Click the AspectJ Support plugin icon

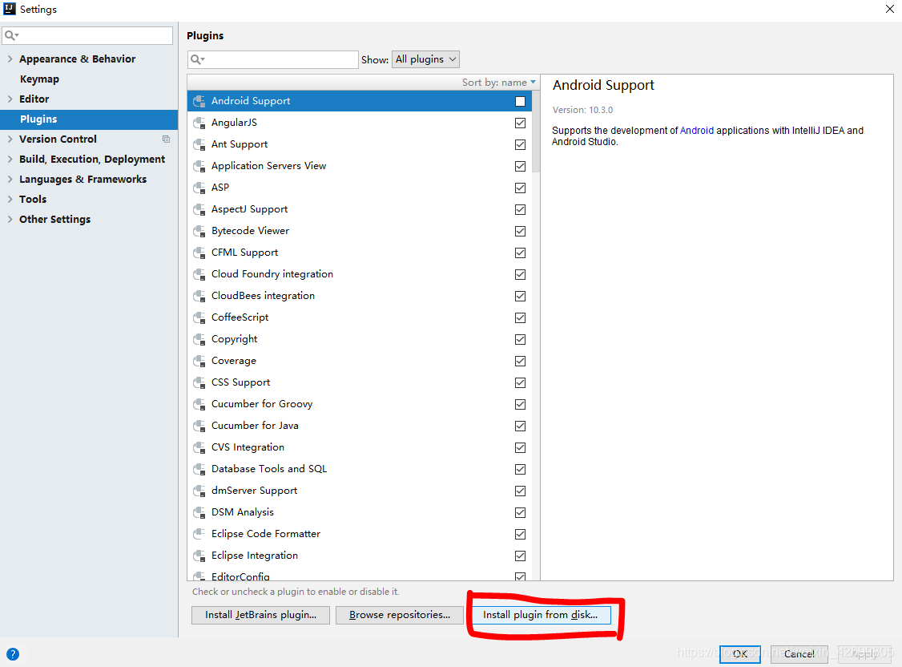pos(199,209)
